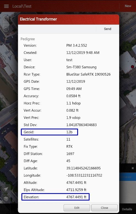Click the Electrical Transformer title bar

[x=68, y=19]
